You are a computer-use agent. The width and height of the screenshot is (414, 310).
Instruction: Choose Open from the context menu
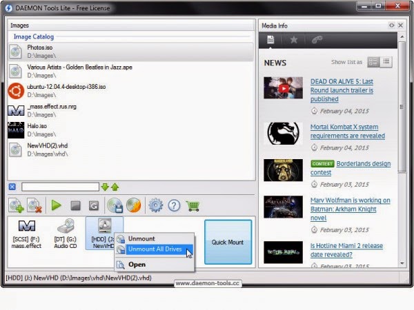tap(154, 265)
